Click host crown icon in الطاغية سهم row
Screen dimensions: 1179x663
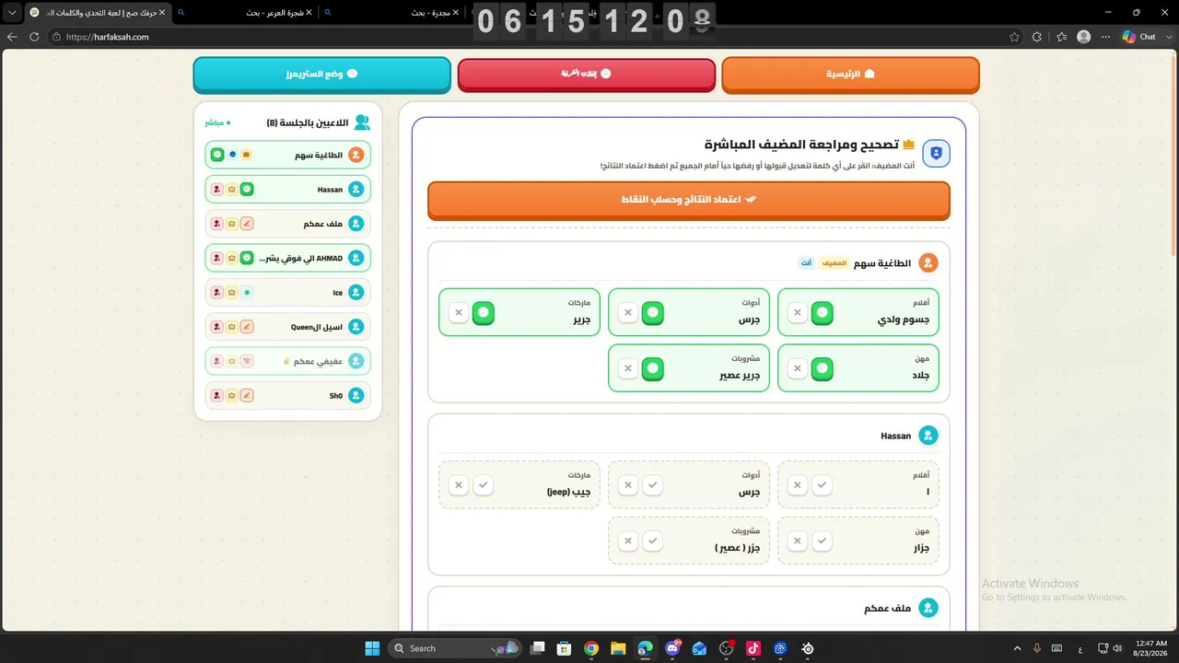[247, 155]
